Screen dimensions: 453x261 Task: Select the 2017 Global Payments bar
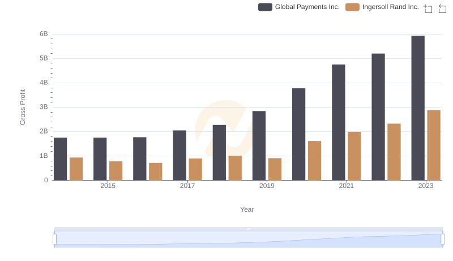point(180,155)
